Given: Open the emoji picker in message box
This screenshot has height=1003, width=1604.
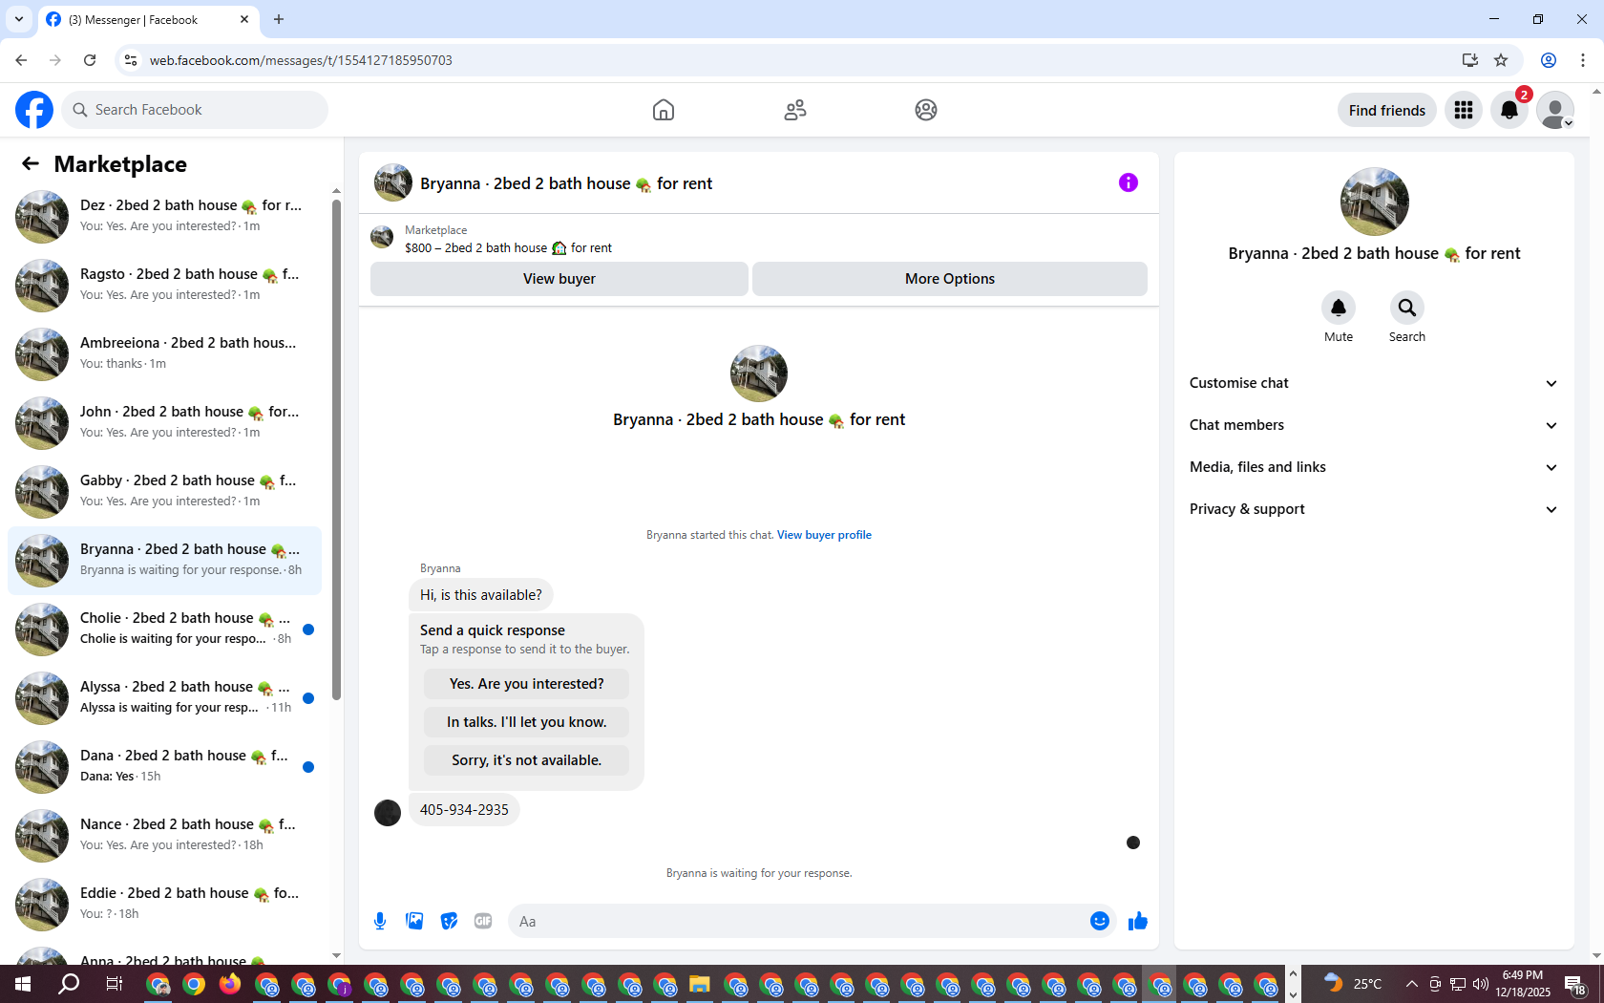Looking at the screenshot, I should click(1100, 921).
